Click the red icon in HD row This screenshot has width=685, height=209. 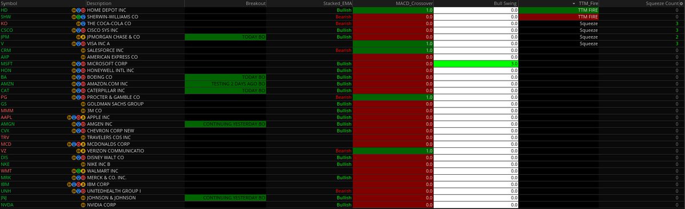tap(83, 10)
